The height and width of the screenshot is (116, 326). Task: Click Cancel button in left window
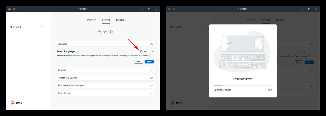pyautogui.click(x=139, y=62)
